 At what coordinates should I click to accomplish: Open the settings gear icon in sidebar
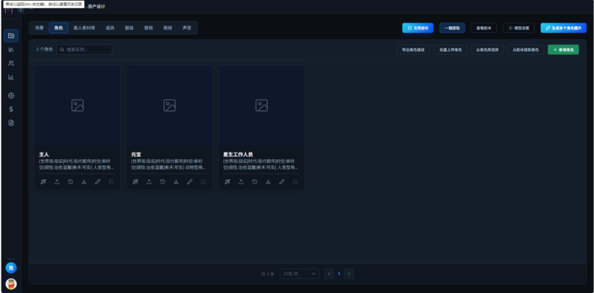(11, 95)
